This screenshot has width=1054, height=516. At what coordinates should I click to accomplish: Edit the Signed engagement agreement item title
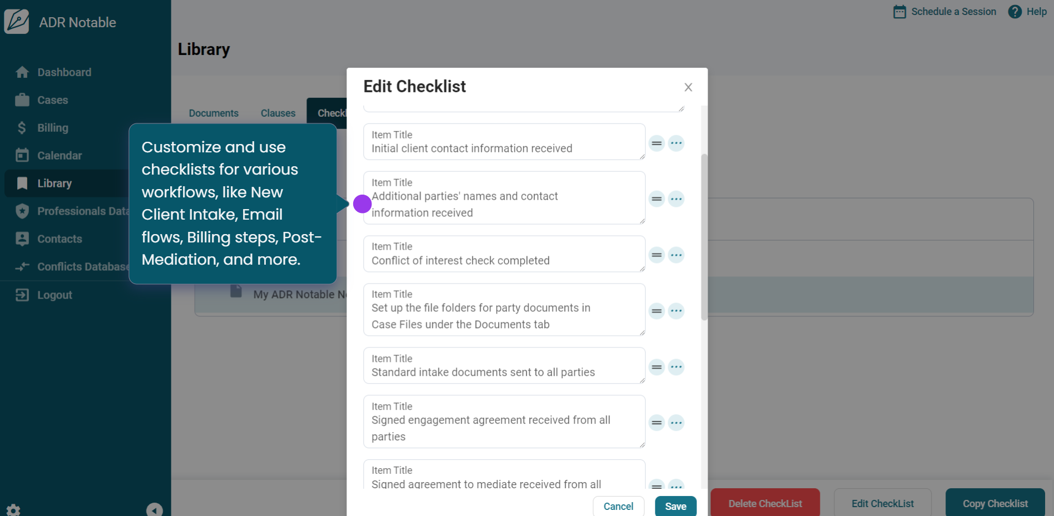click(x=503, y=428)
